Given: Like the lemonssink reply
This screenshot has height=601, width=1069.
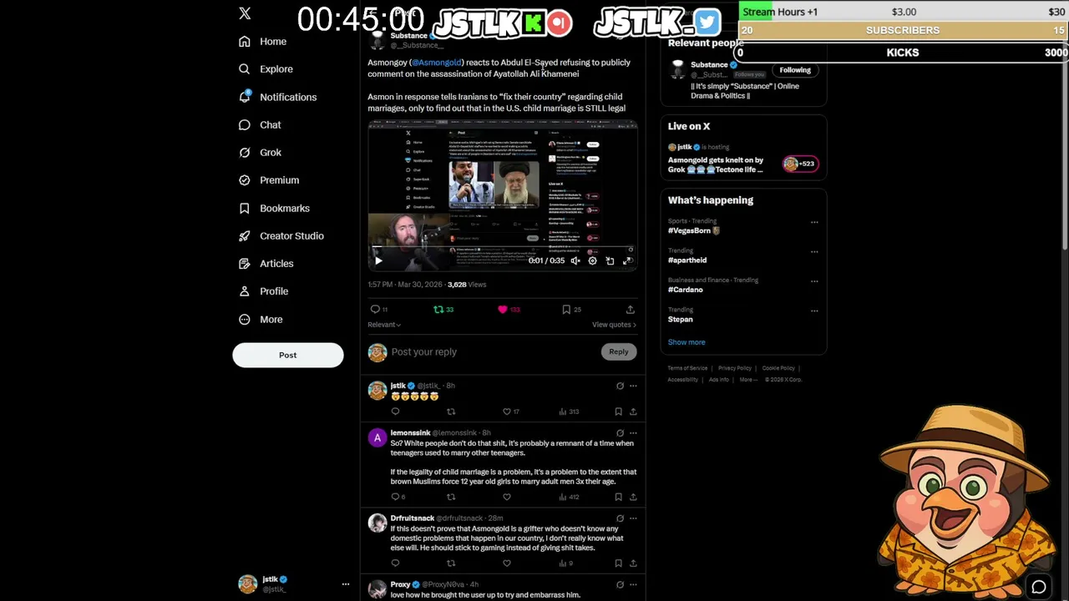Looking at the screenshot, I should [506, 497].
